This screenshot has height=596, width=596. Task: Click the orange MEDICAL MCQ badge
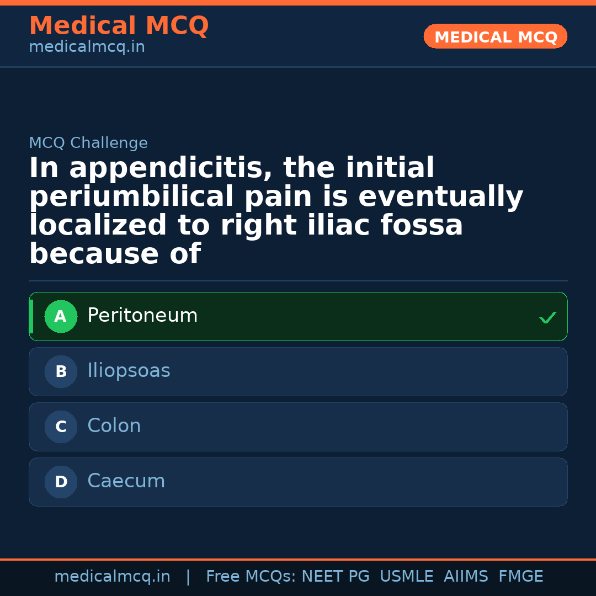[495, 37]
